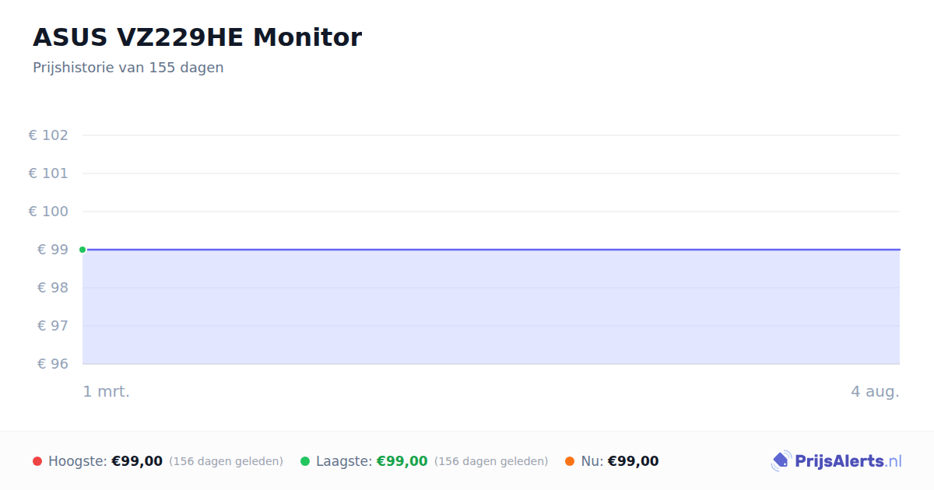Click the Prijshistorie van 155 dagen subtitle
Screen dimensions: 934x490
click(x=128, y=68)
